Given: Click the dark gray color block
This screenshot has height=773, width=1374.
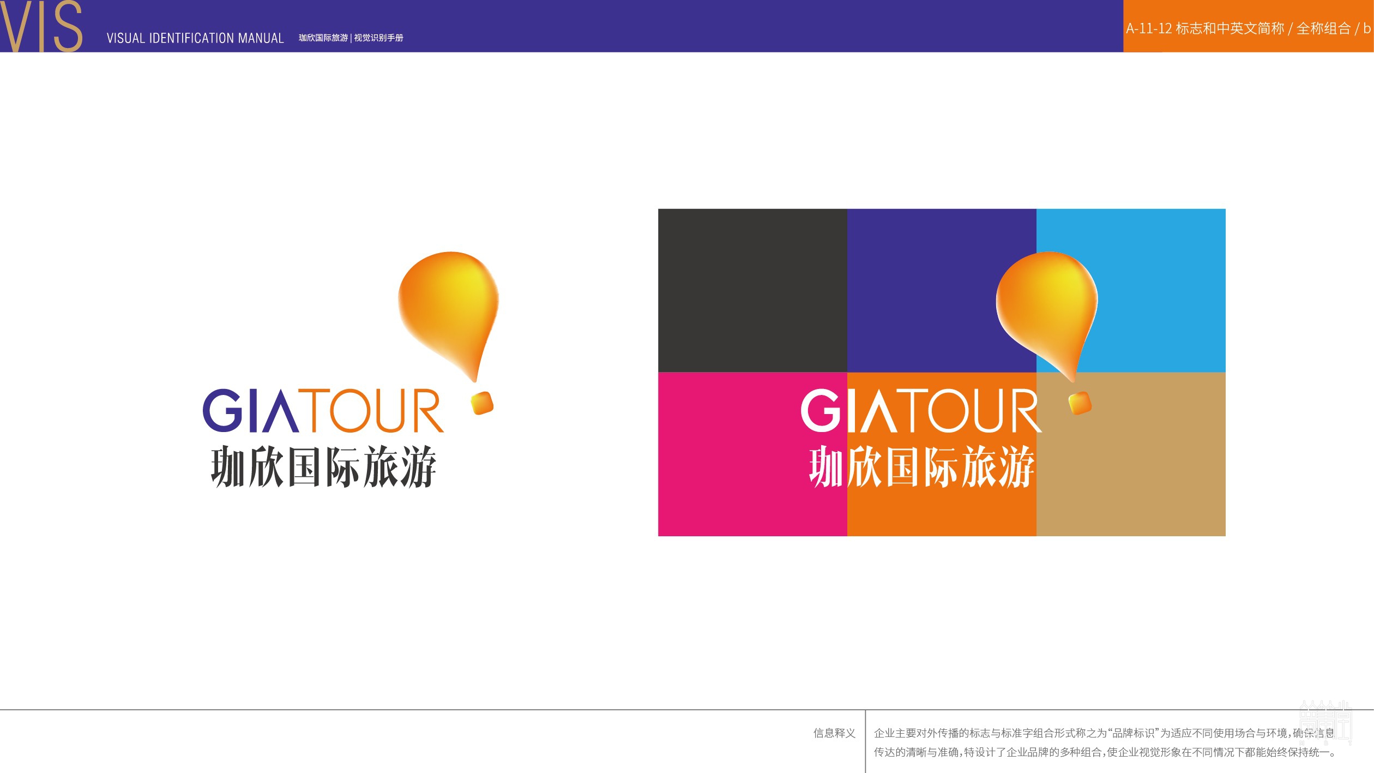Looking at the screenshot, I should pyautogui.click(x=752, y=290).
